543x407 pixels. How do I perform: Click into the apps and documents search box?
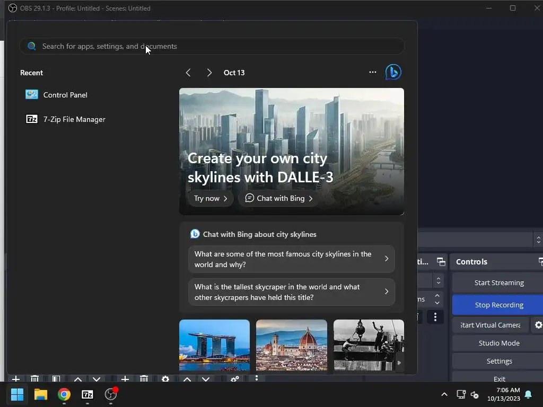[x=212, y=46]
